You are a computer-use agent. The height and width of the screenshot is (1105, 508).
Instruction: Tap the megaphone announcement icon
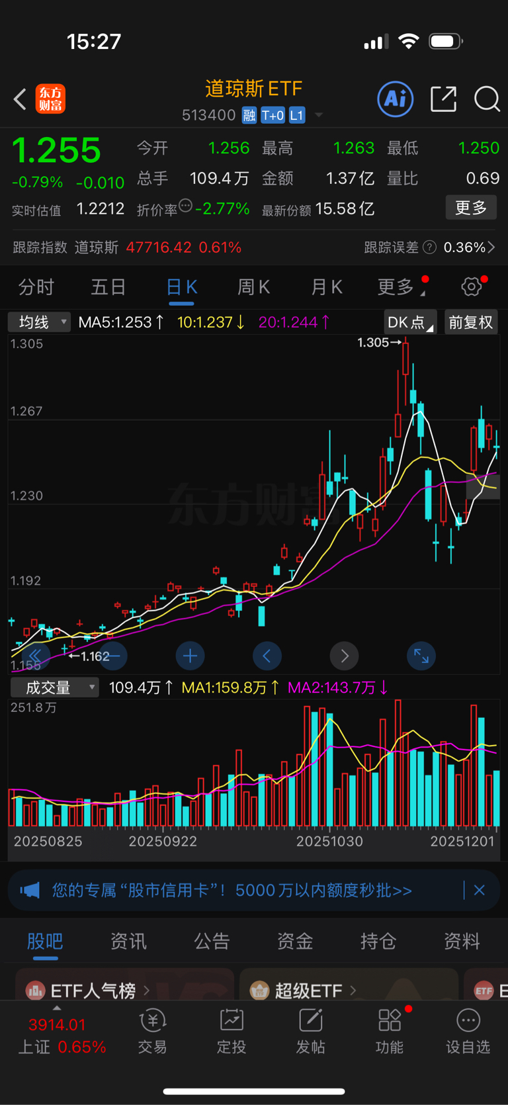[x=30, y=890]
